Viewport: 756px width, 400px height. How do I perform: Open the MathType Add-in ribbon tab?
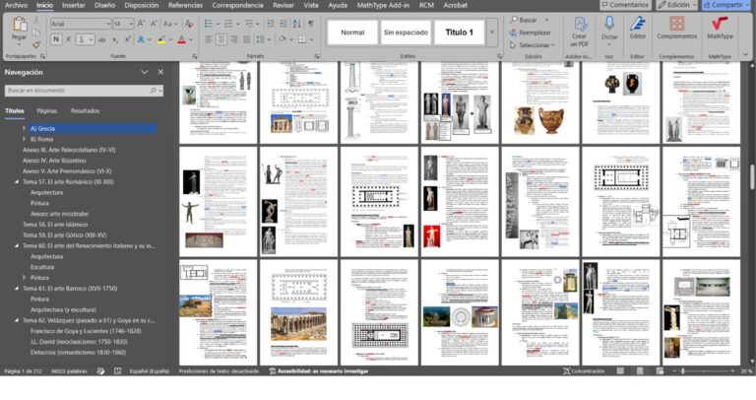pos(383,5)
